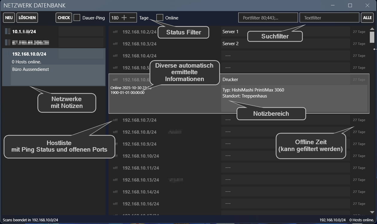
Task: Click the ALLE button
Action: (x=367, y=18)
